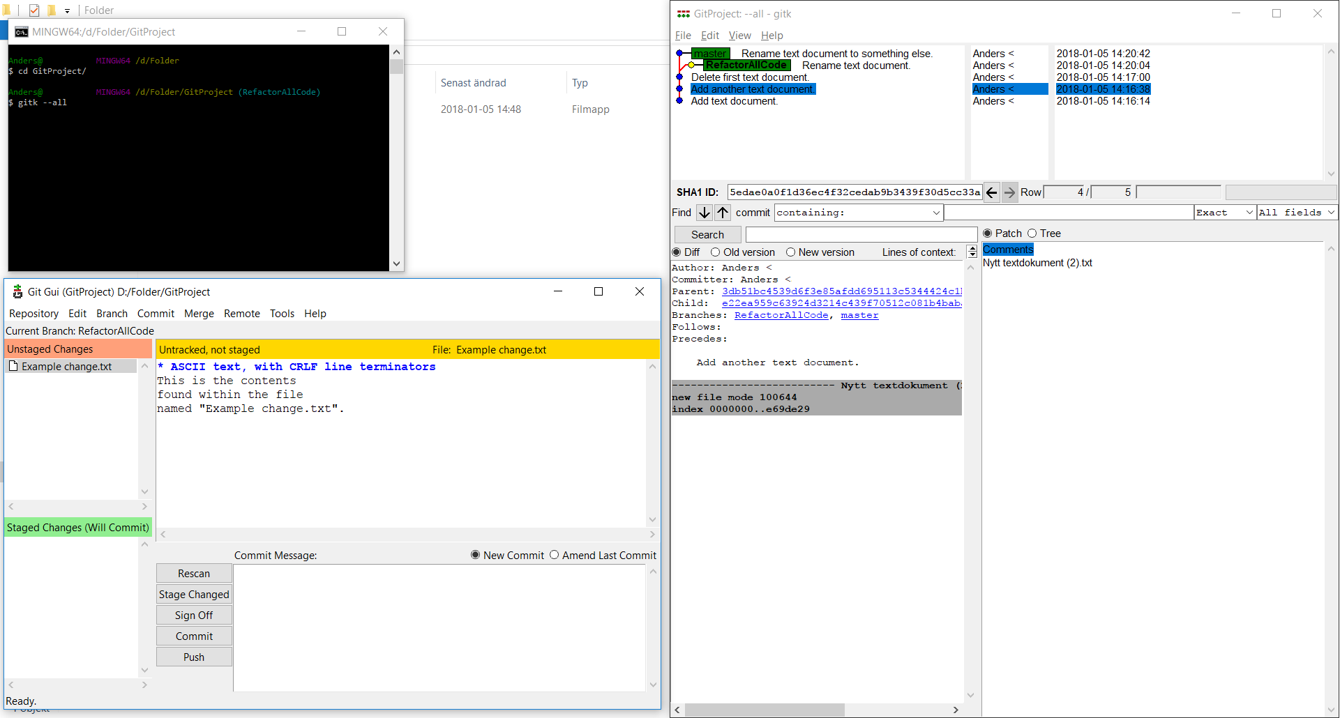Click inside the Commit Message text area
Viewport: 1340px width, 718px height.
[439, 627]
